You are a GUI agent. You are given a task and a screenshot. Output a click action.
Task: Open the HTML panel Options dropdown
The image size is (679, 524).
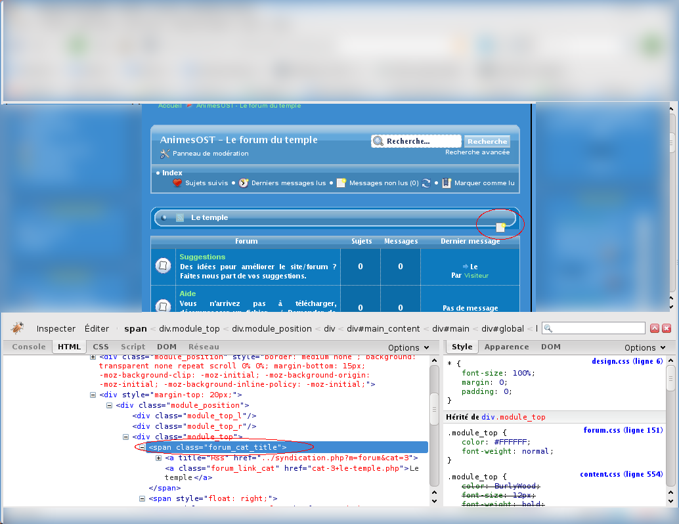point(408,347)
